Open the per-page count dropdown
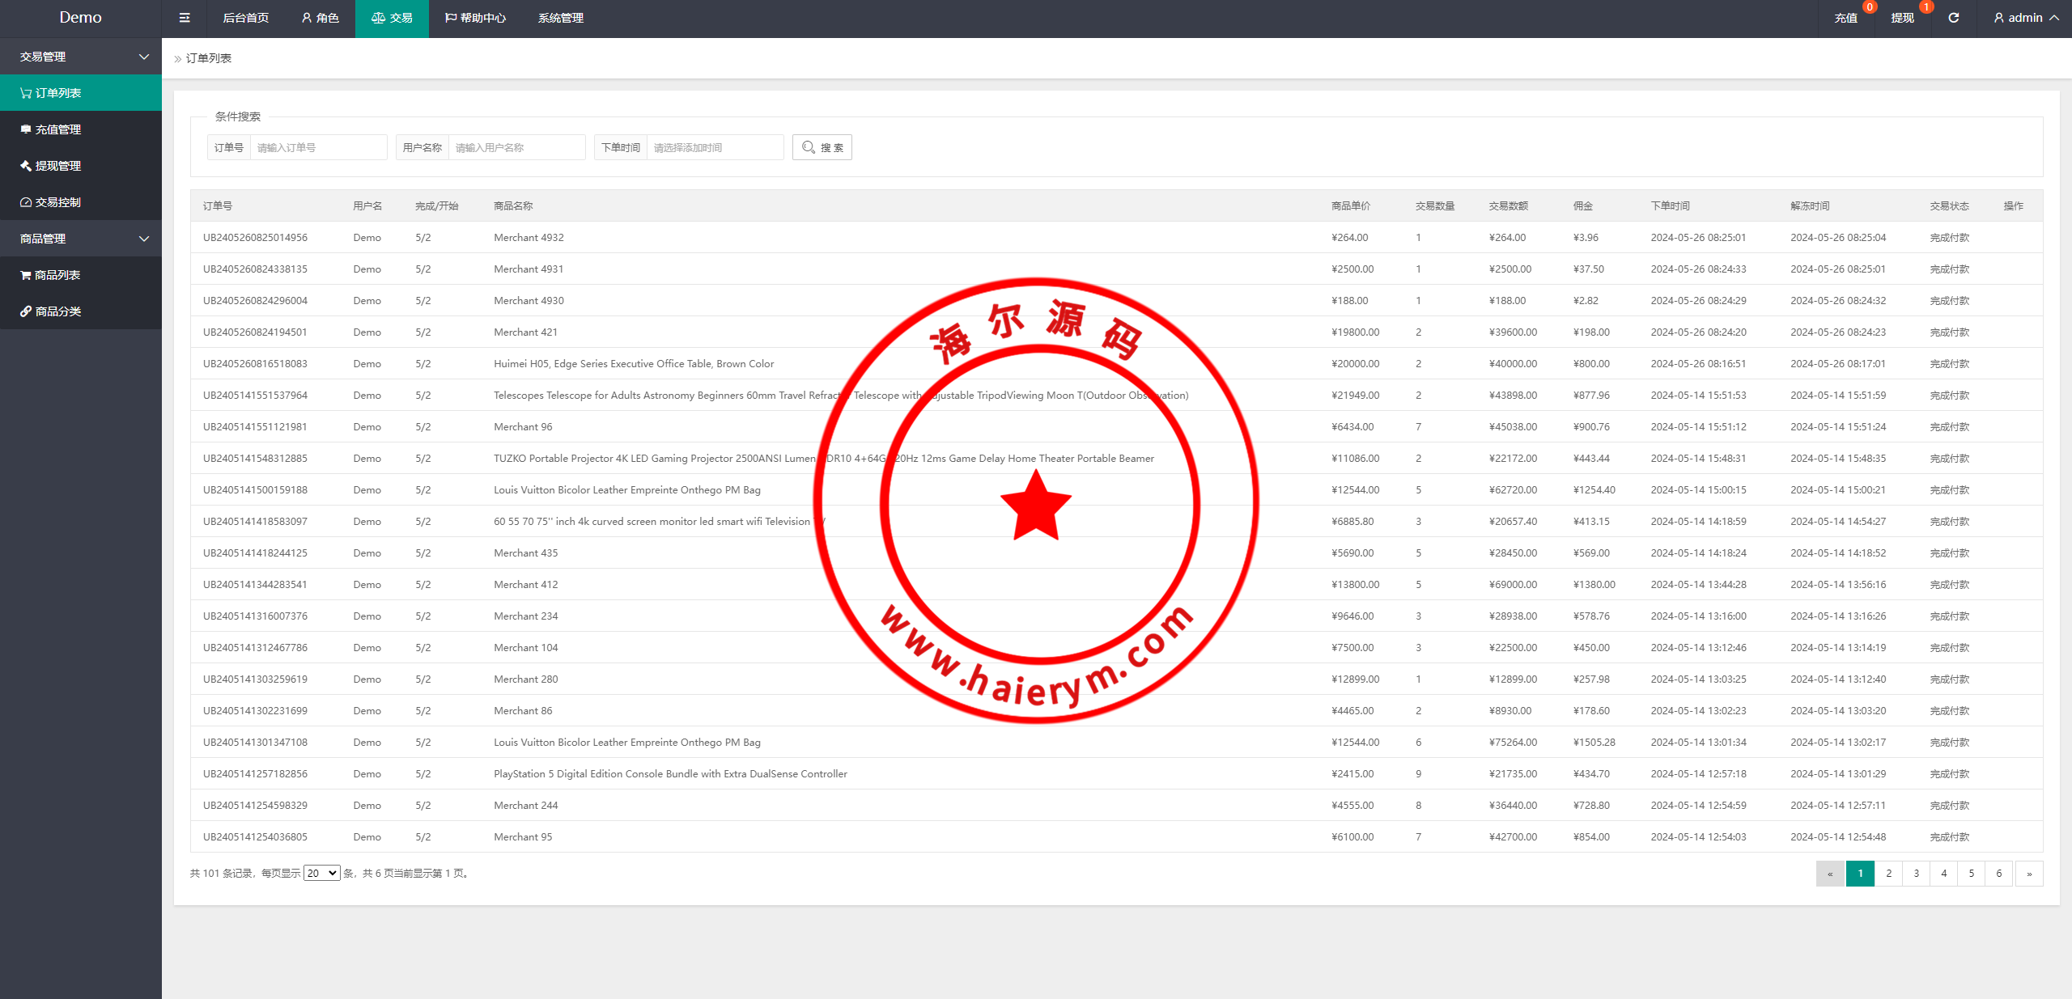Image resolution: width=2072 pixels, height=999 pixels. tap(321, 874)
